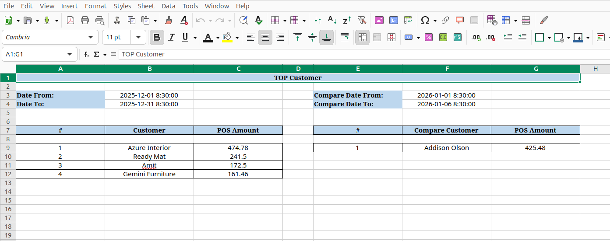This screenshot has width=610, height=241.
Task: Run the spelling check
Action: pyautogui.click(x=258, y=20)
